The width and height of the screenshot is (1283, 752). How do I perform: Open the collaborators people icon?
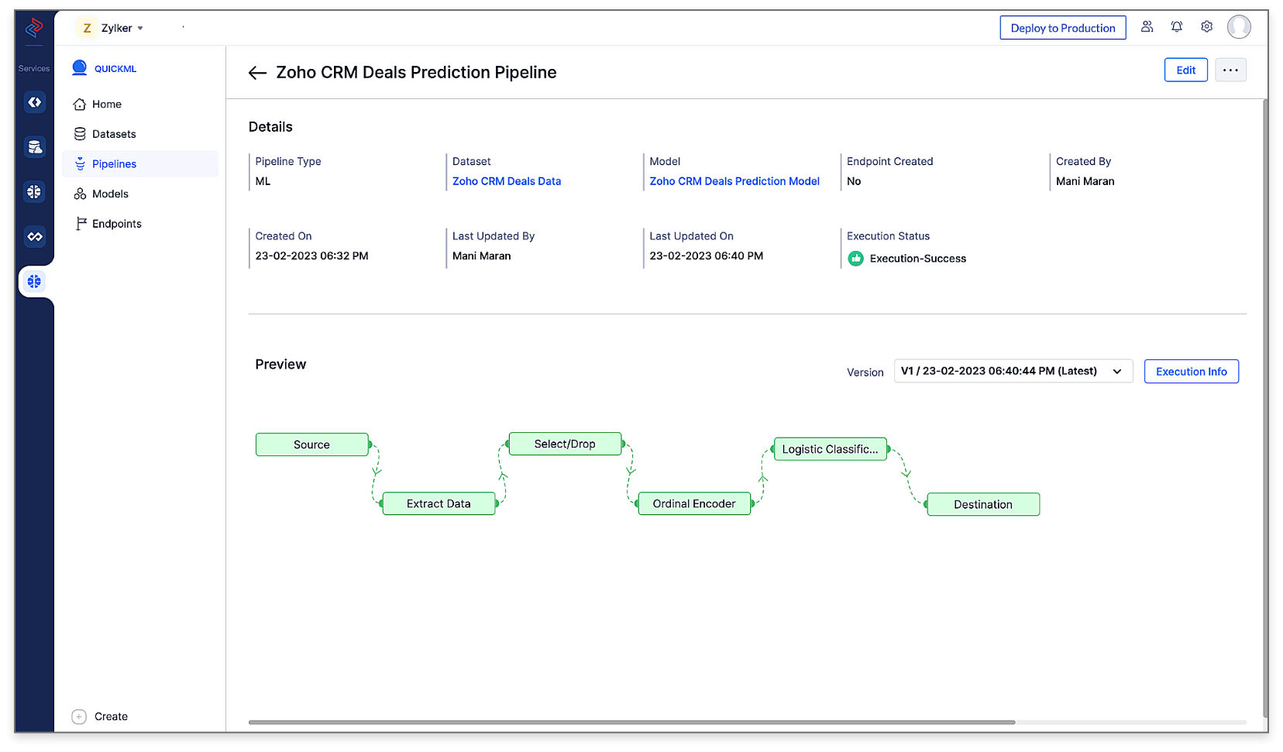coord(1147,27)
